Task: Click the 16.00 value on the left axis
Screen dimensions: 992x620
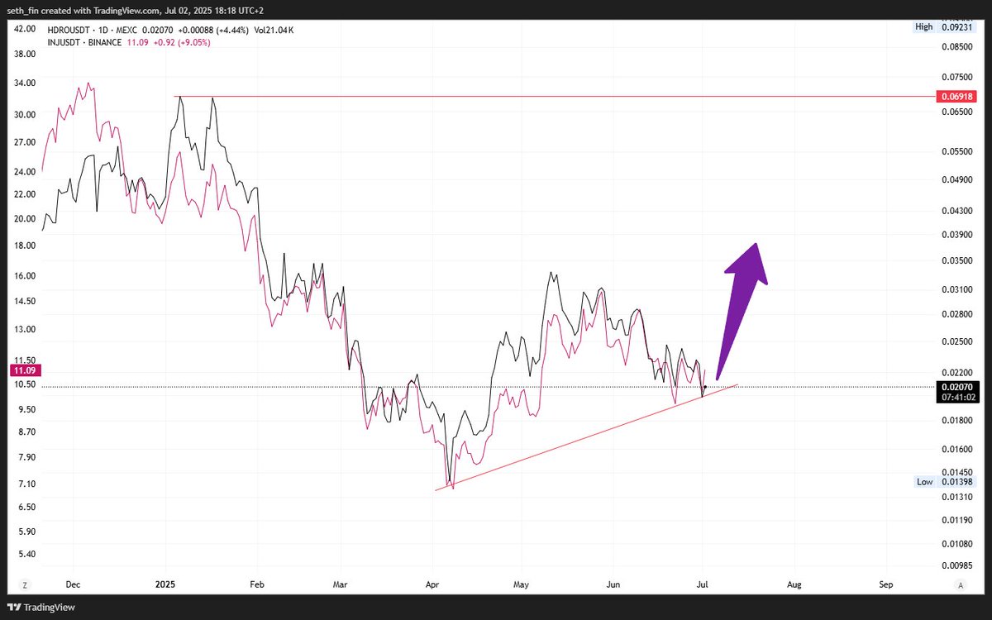Action: (26, 276)
